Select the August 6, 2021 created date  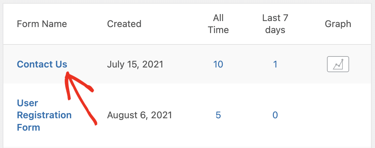click(139, 115)
